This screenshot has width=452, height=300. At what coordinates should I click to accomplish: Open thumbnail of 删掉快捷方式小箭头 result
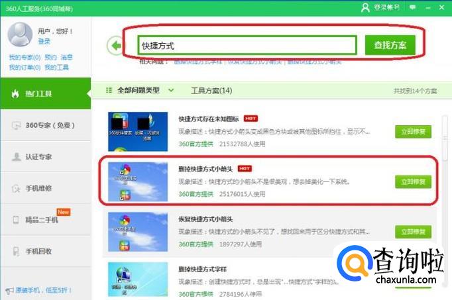click(138, 181)
